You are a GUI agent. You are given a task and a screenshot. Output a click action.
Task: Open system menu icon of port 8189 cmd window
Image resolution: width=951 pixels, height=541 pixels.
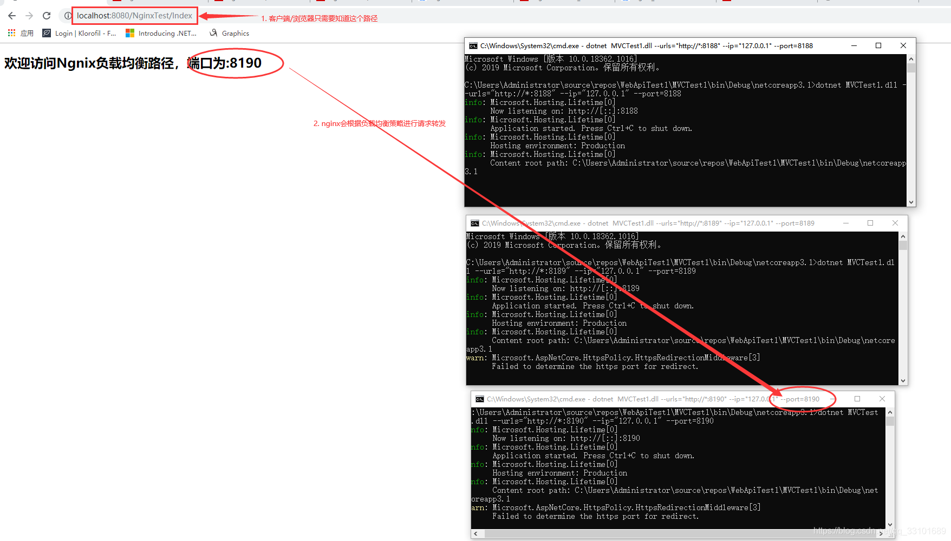coord(475,223)
